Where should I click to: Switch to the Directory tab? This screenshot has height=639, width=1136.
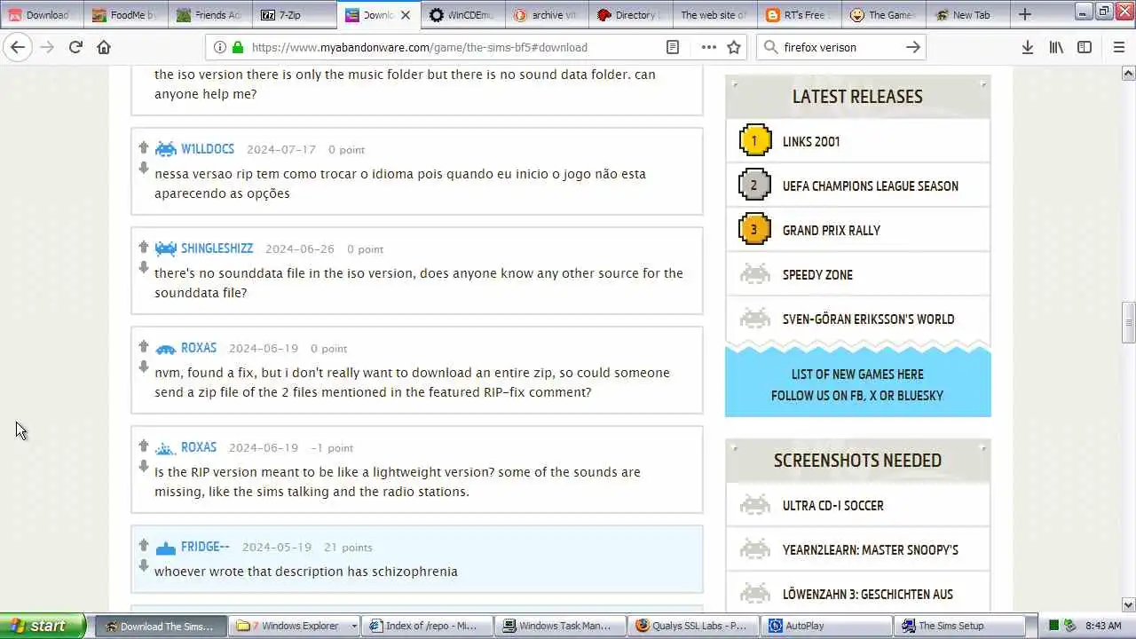631,15
